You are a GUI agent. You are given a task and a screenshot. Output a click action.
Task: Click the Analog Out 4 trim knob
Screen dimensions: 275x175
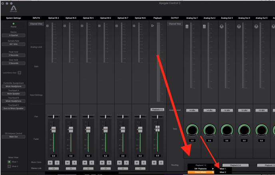244,130
